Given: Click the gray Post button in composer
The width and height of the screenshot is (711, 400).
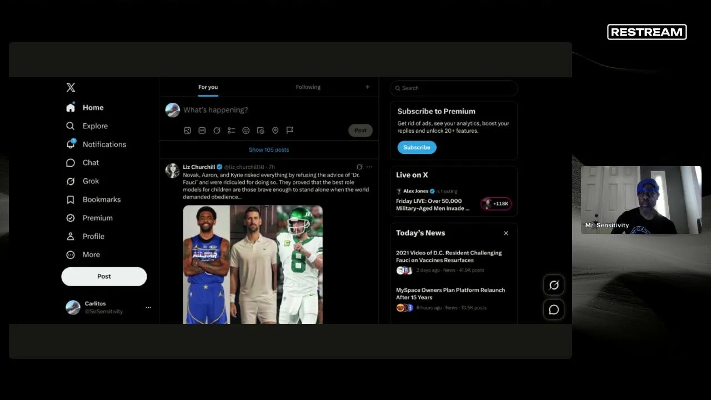Looking at the screenshot, I should 360,131.
